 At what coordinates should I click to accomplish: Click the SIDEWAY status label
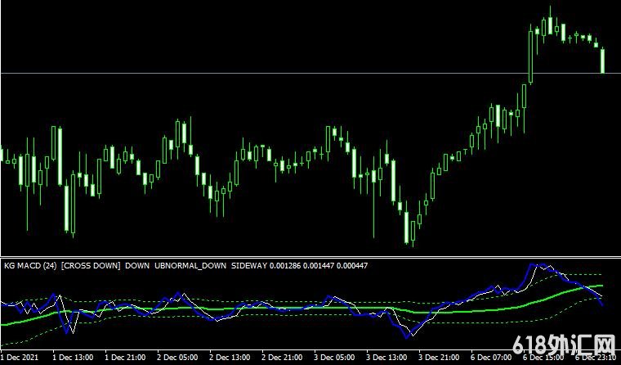pos(248,265)
